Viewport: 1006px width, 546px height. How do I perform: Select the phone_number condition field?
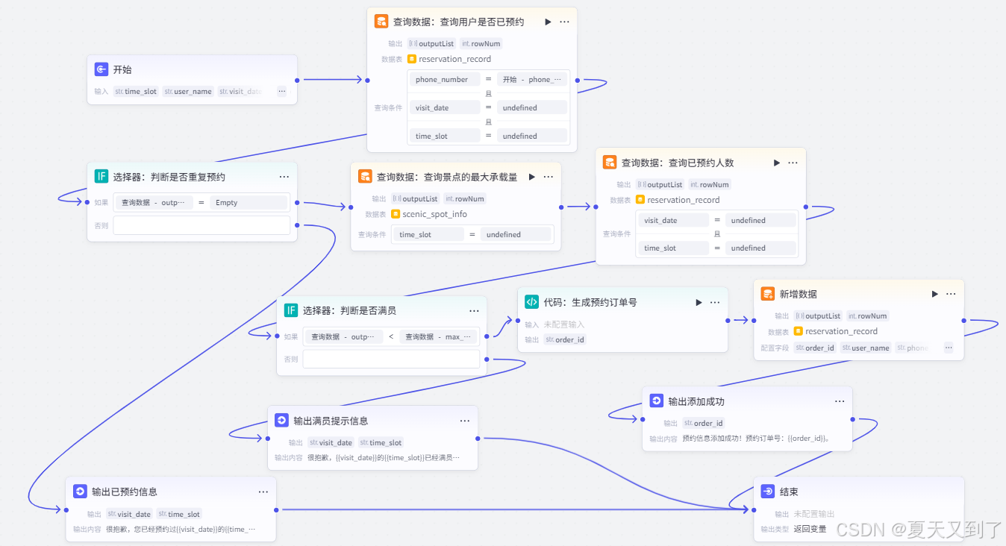[445, 80]
